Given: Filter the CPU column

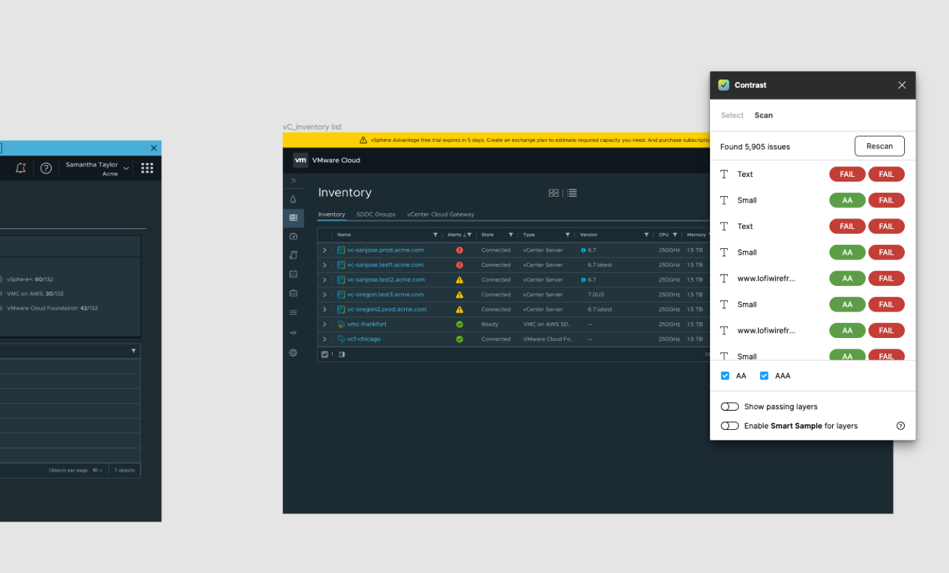Looking at the screenshot, I should [675, 234].
